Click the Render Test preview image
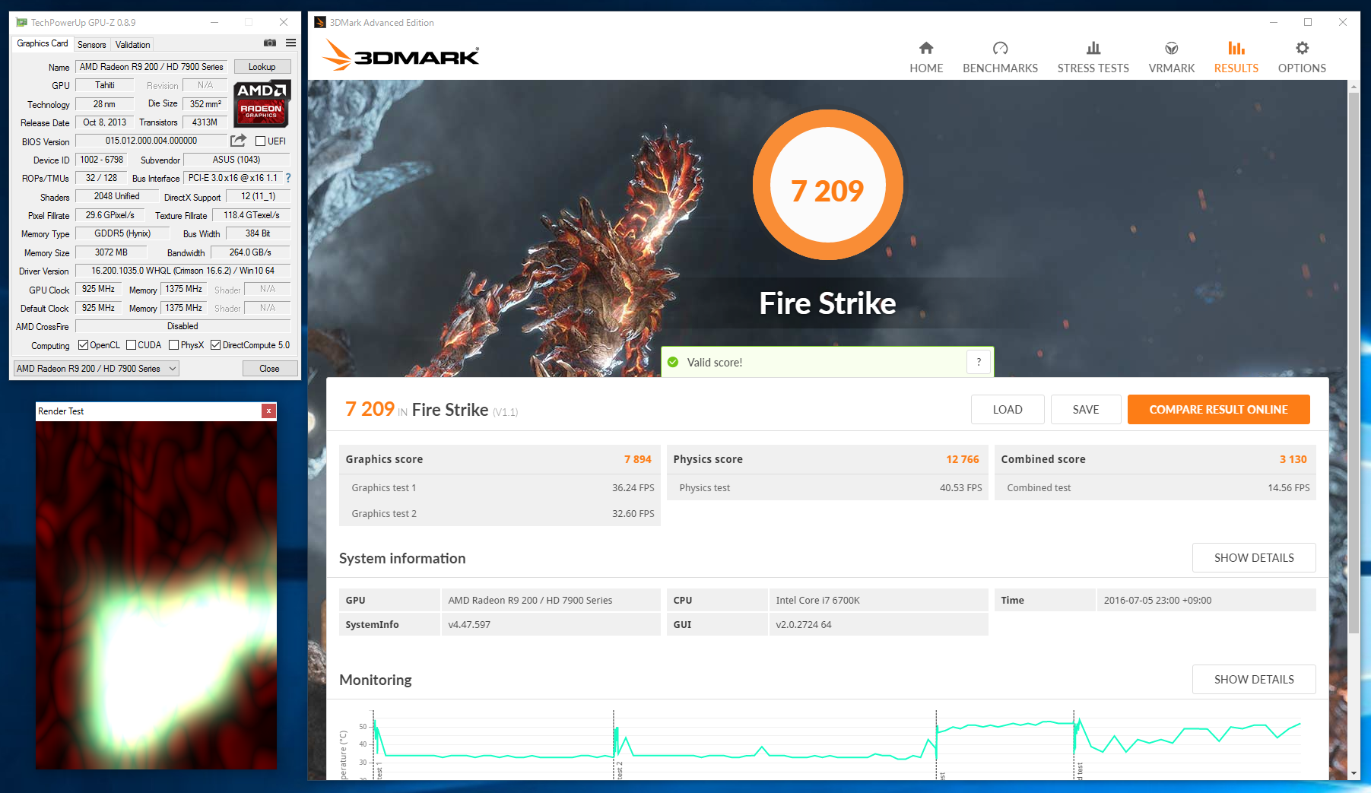1371x793 pixels. click(156, 595)
